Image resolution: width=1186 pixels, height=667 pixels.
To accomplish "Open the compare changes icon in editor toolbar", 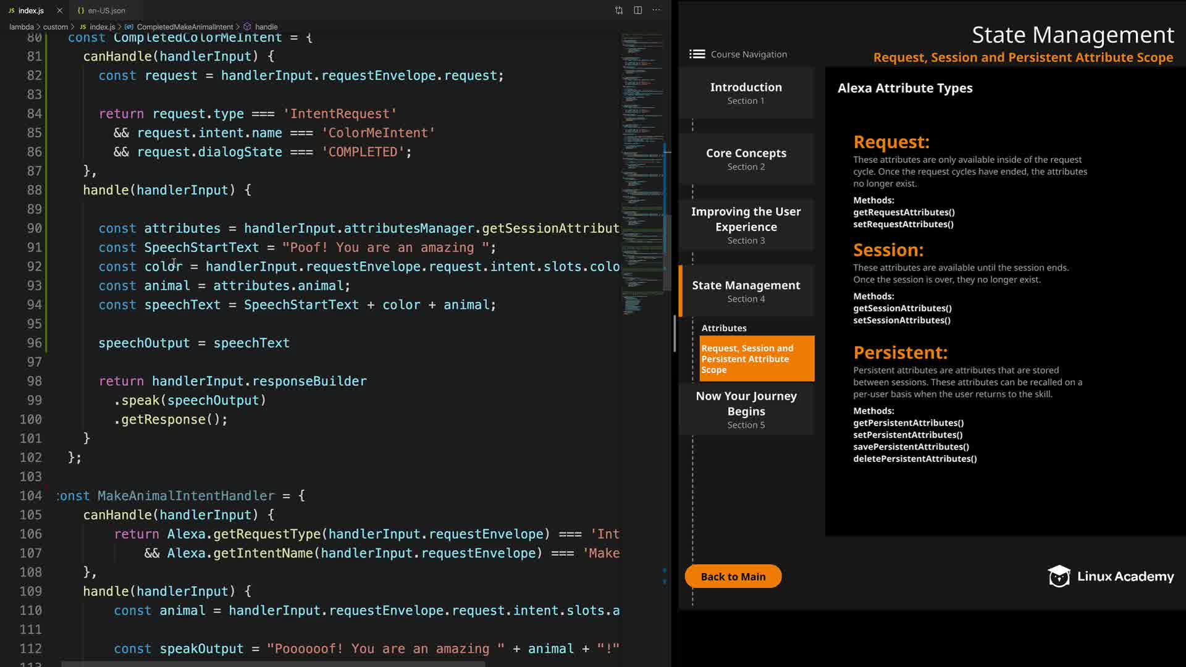I will (619, 10).
